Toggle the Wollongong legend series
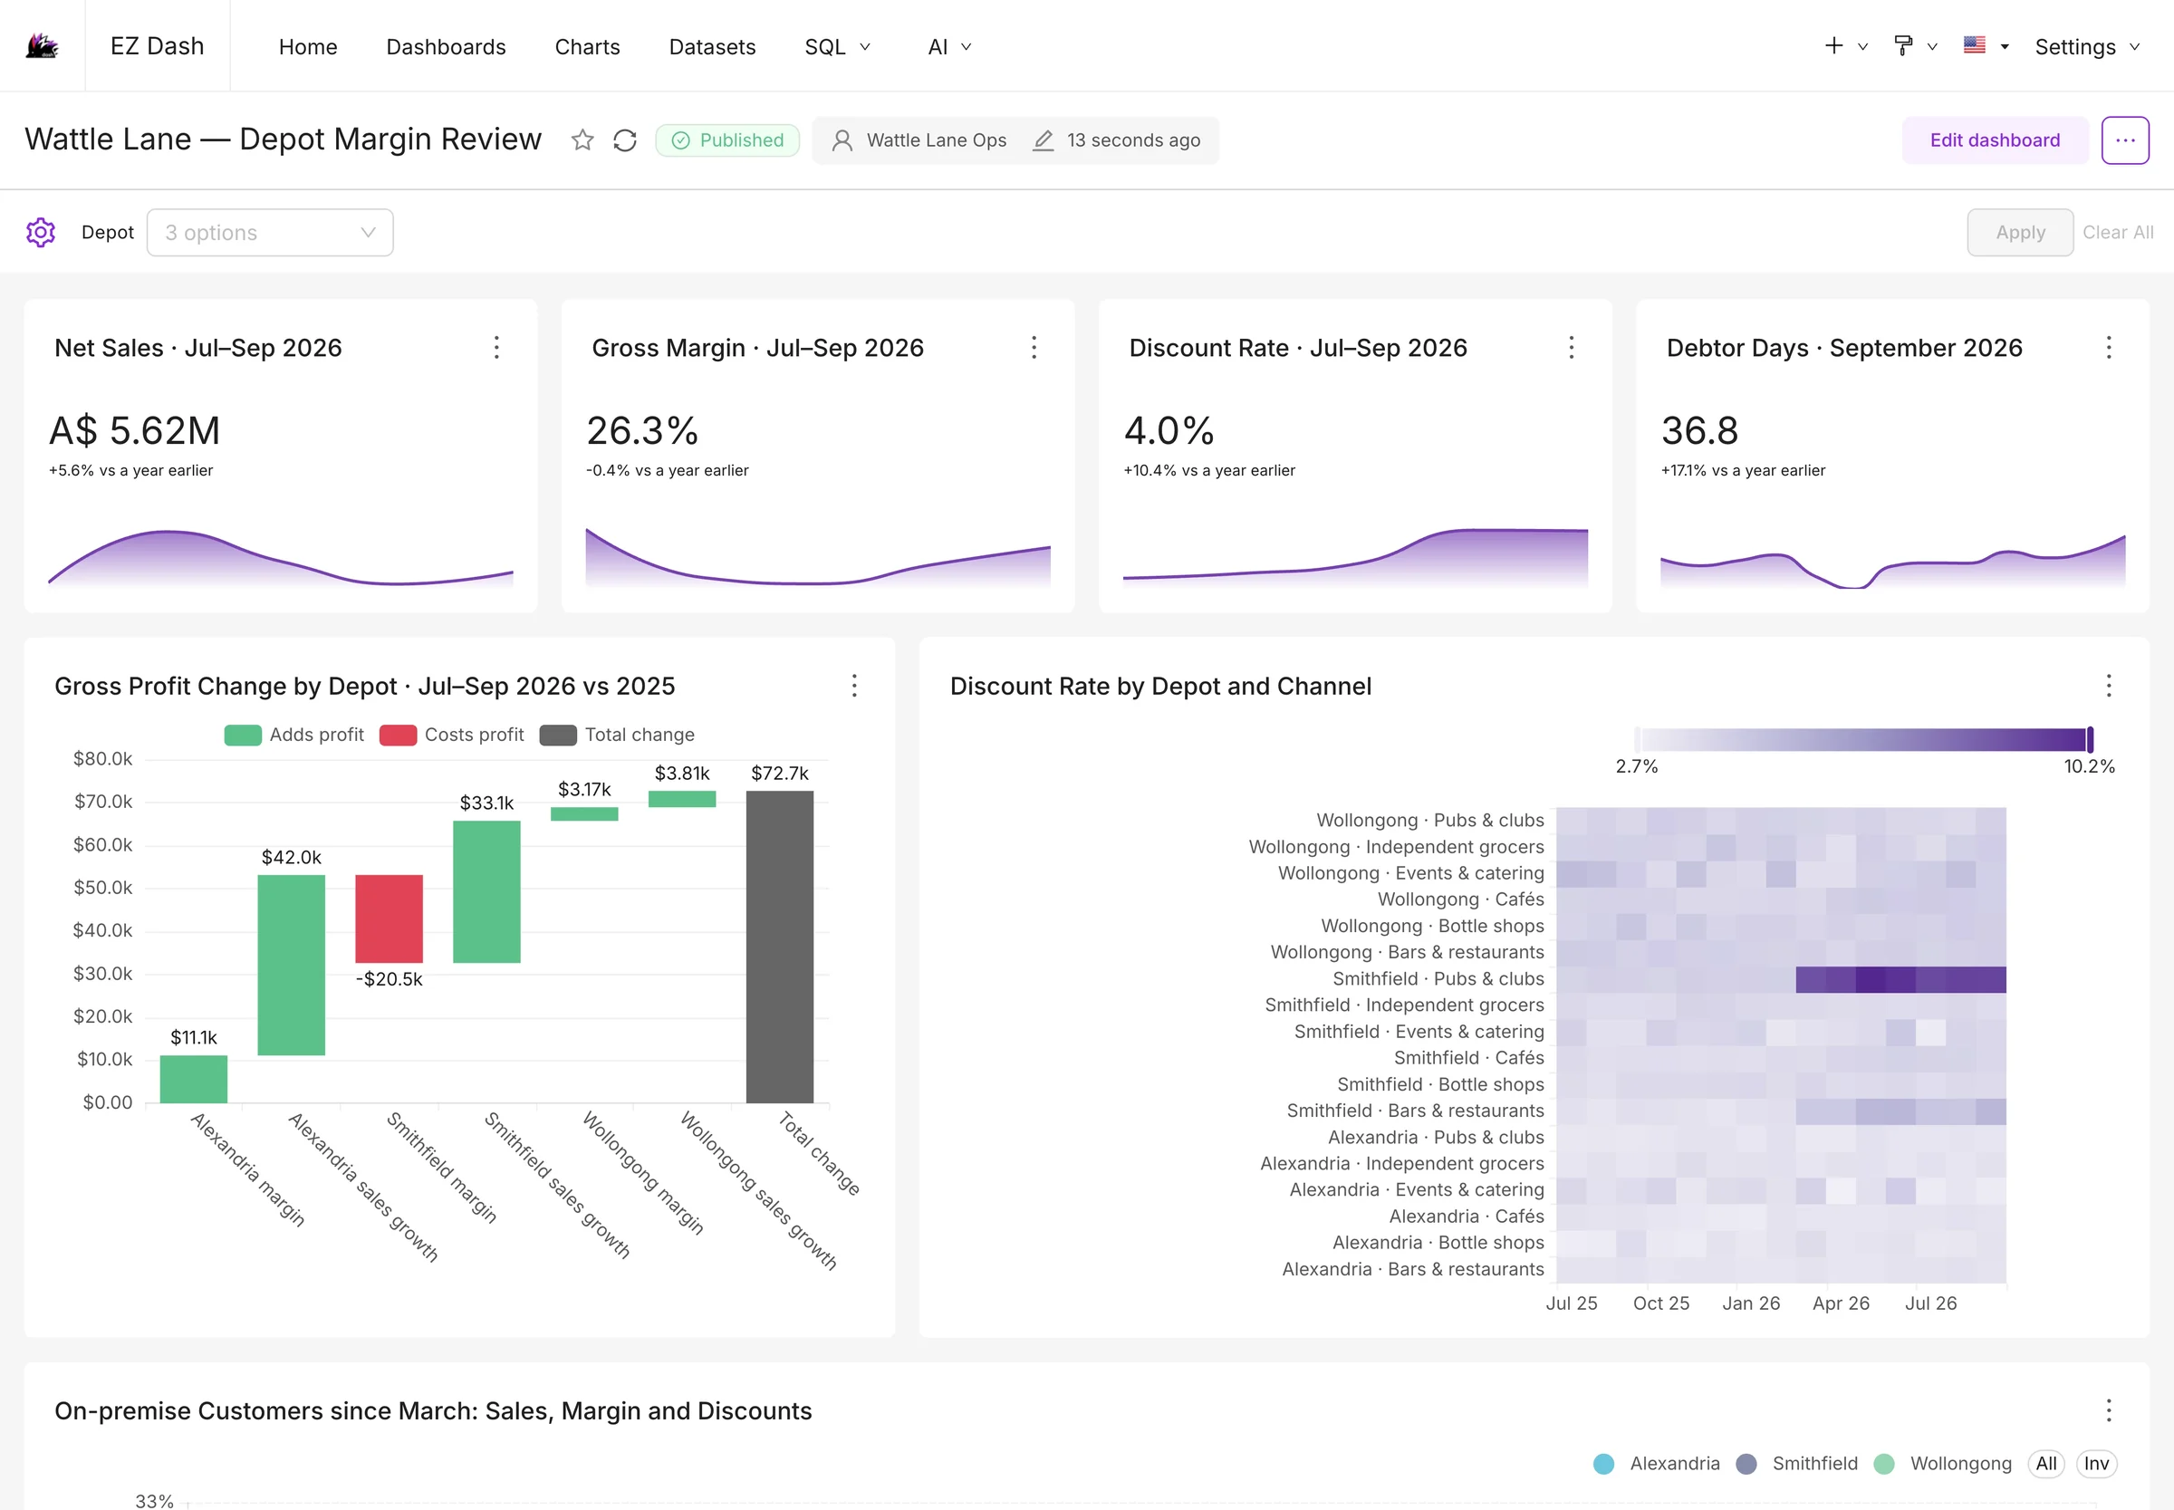2174x1510 pixels. click(1942, 1463)
